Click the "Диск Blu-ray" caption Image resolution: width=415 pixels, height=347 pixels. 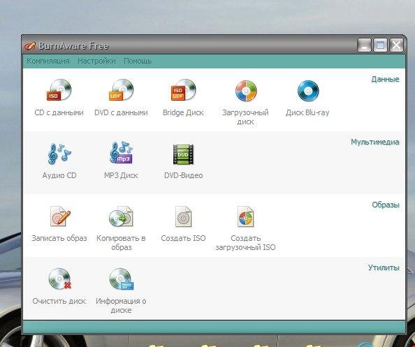point(307,113)
